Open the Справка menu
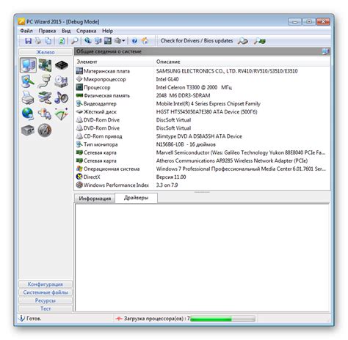Screen dimensions: 348x340 point(86,31)
